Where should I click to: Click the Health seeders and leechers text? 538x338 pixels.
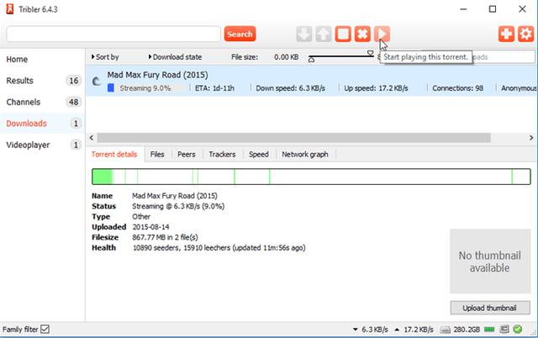pos(219,248)
